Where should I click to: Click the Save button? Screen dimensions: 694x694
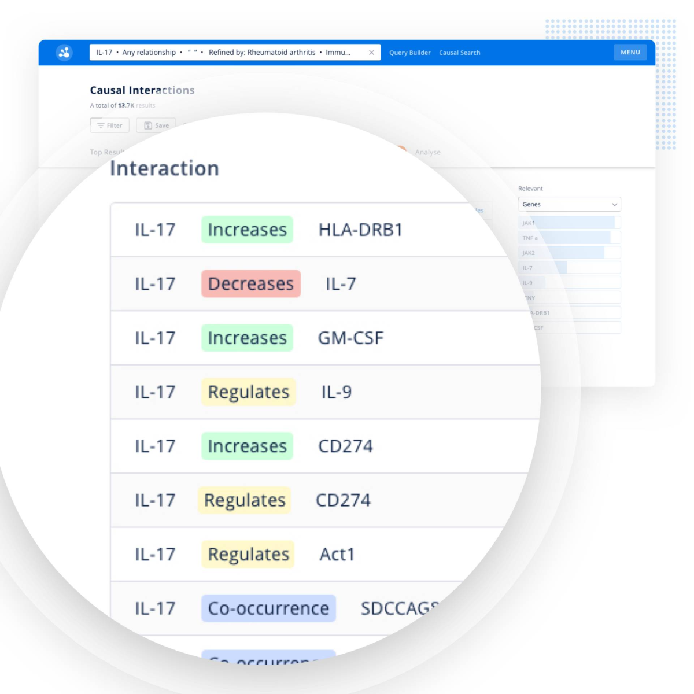pyautogui.click(x=156, y=125)
